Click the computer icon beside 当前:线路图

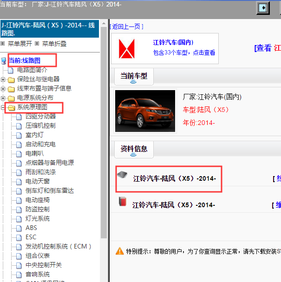point(4,61)
